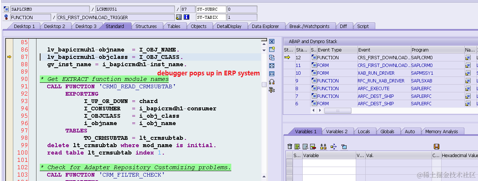The width and height of the screenshot is (478, 181).
Task: Click the first green list icon in the Variables toolbar
Action: (298, 146)
